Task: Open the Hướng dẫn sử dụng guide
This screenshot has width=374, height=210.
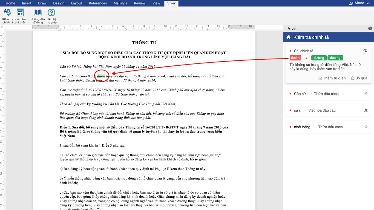Action: [38, 16]
